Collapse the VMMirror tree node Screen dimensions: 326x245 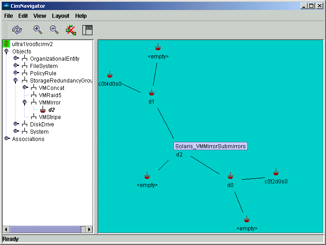25,102
